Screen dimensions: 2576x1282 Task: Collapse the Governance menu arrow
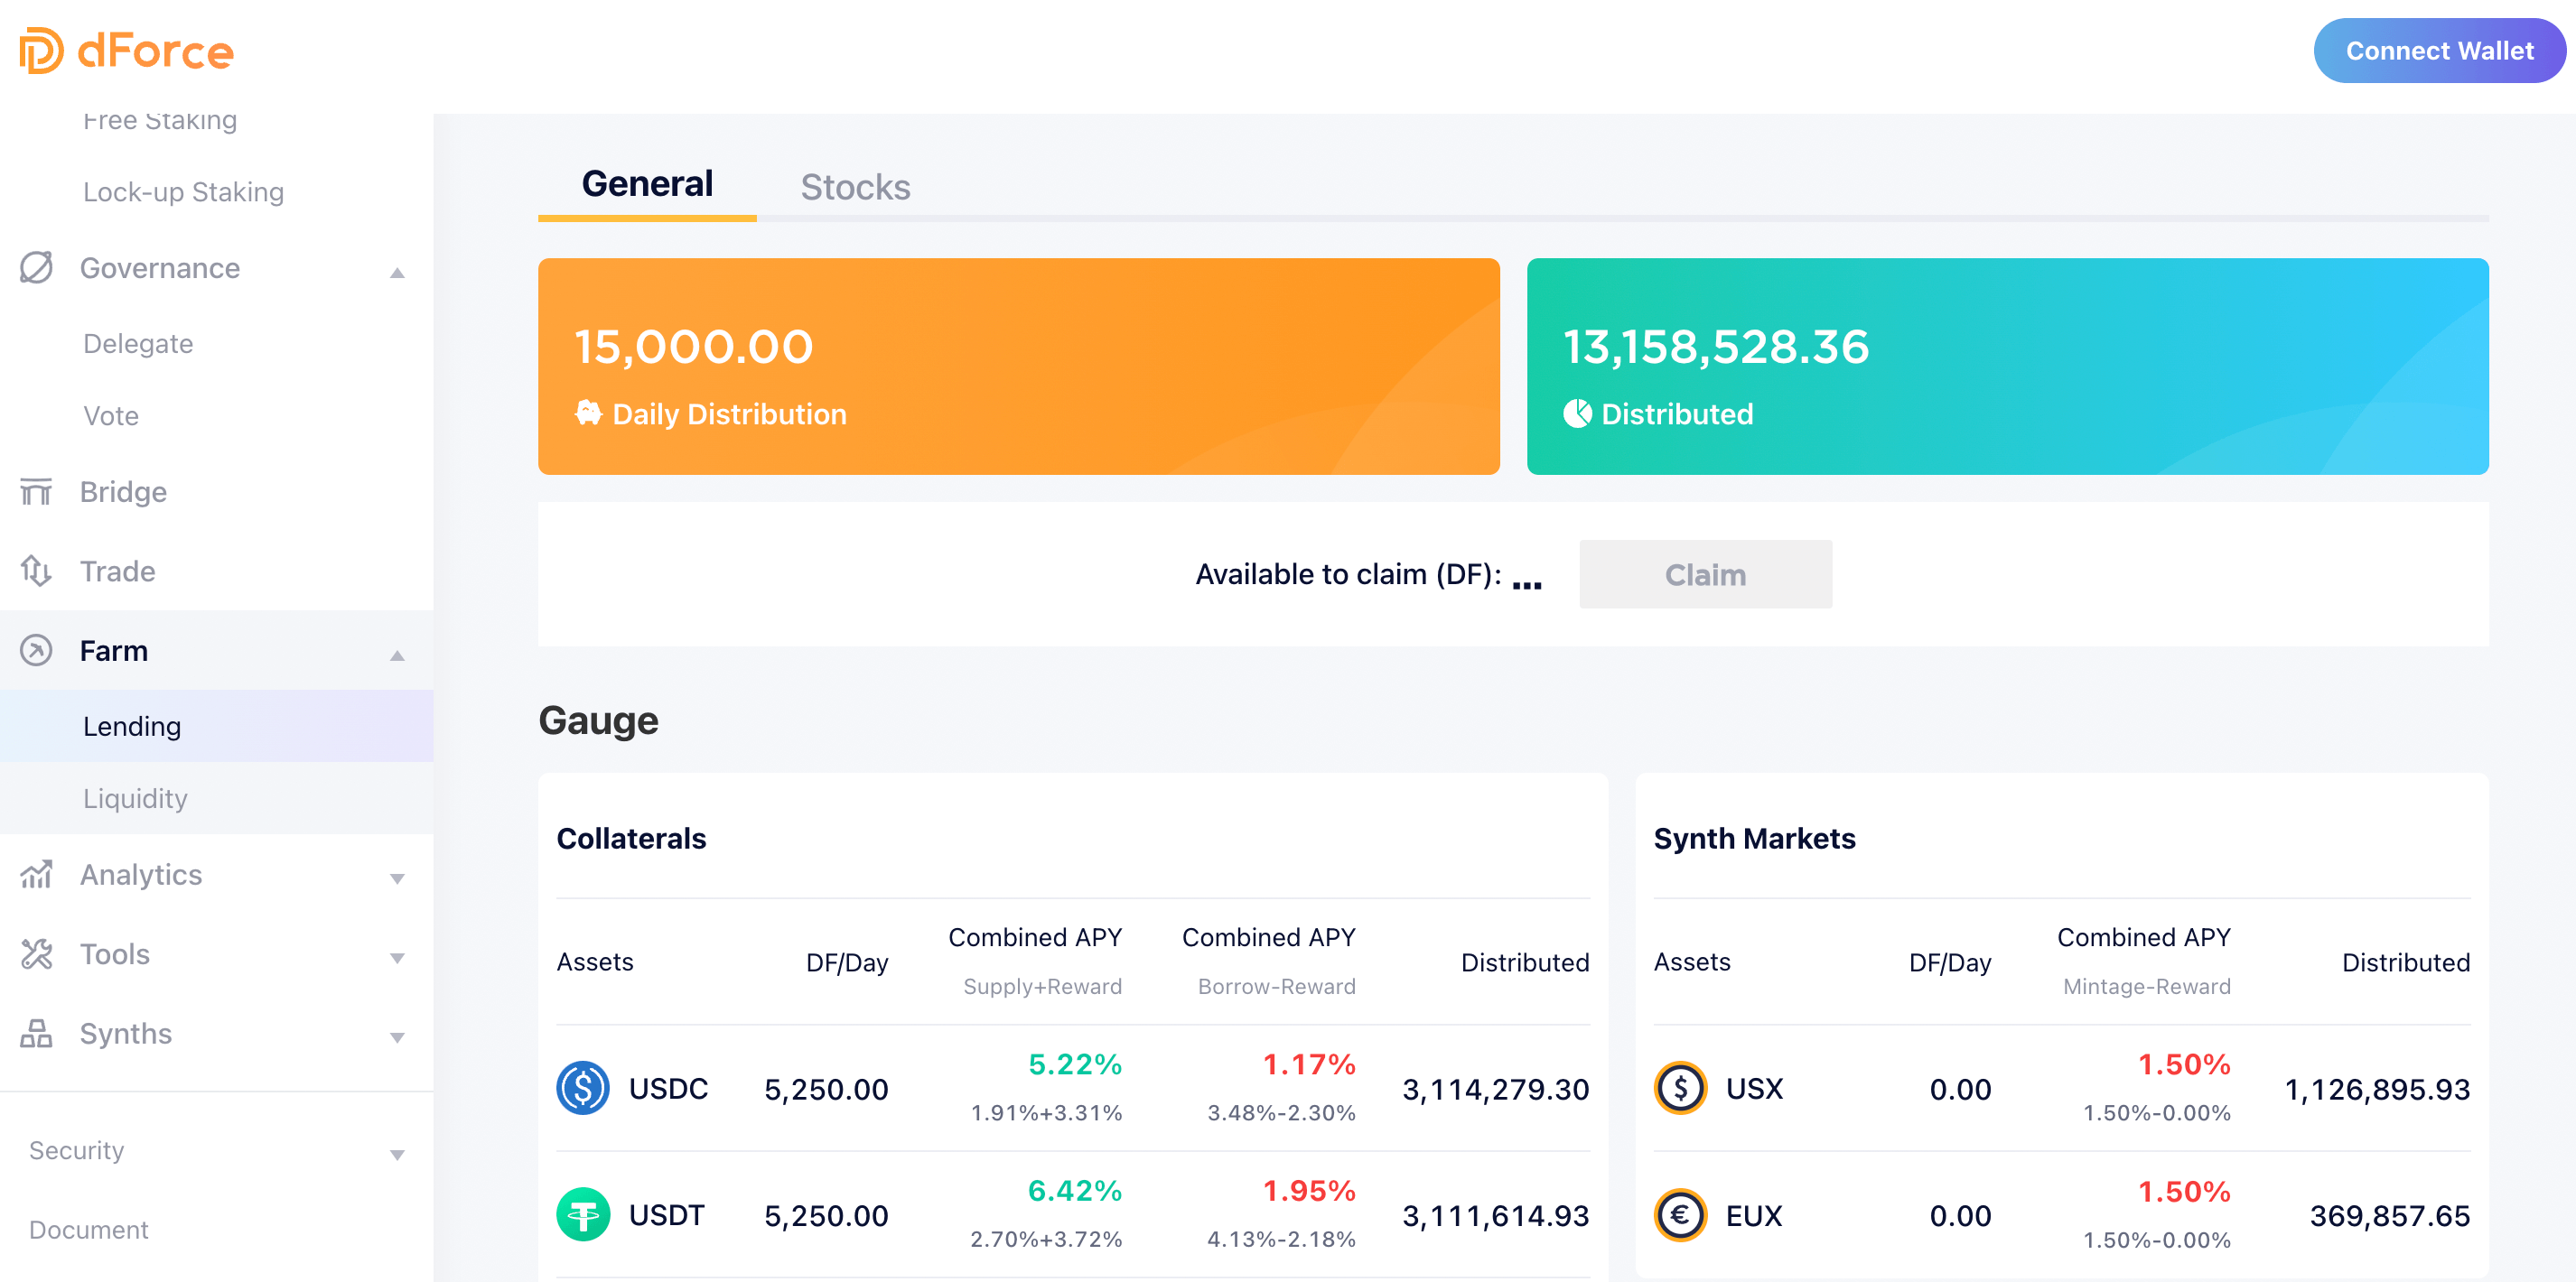tap(397, 272)
